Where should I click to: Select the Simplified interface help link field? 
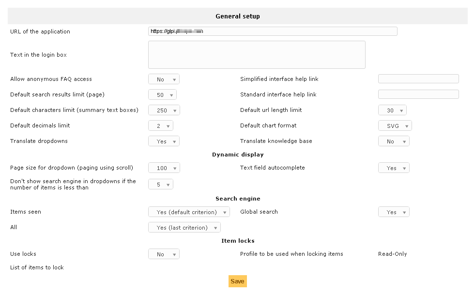pyautogui.click(x=418, y=78)
